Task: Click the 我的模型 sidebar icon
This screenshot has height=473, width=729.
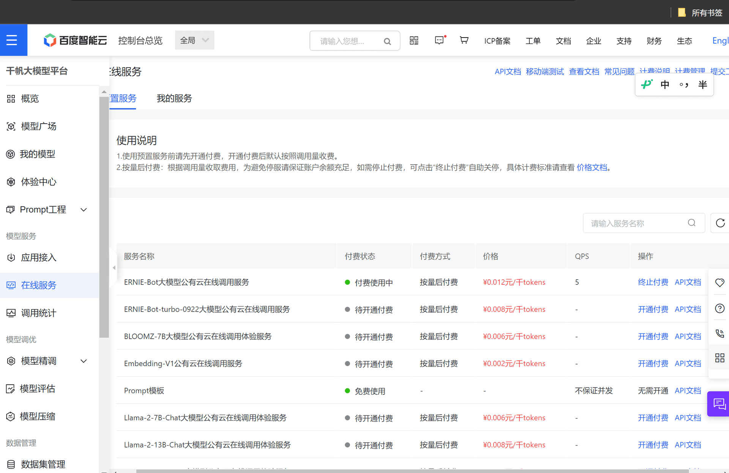Action: [11, 154]
